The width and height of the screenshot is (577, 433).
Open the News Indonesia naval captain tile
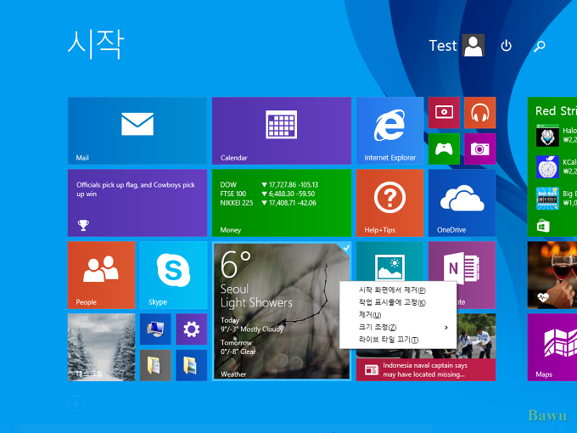[426, 369]
